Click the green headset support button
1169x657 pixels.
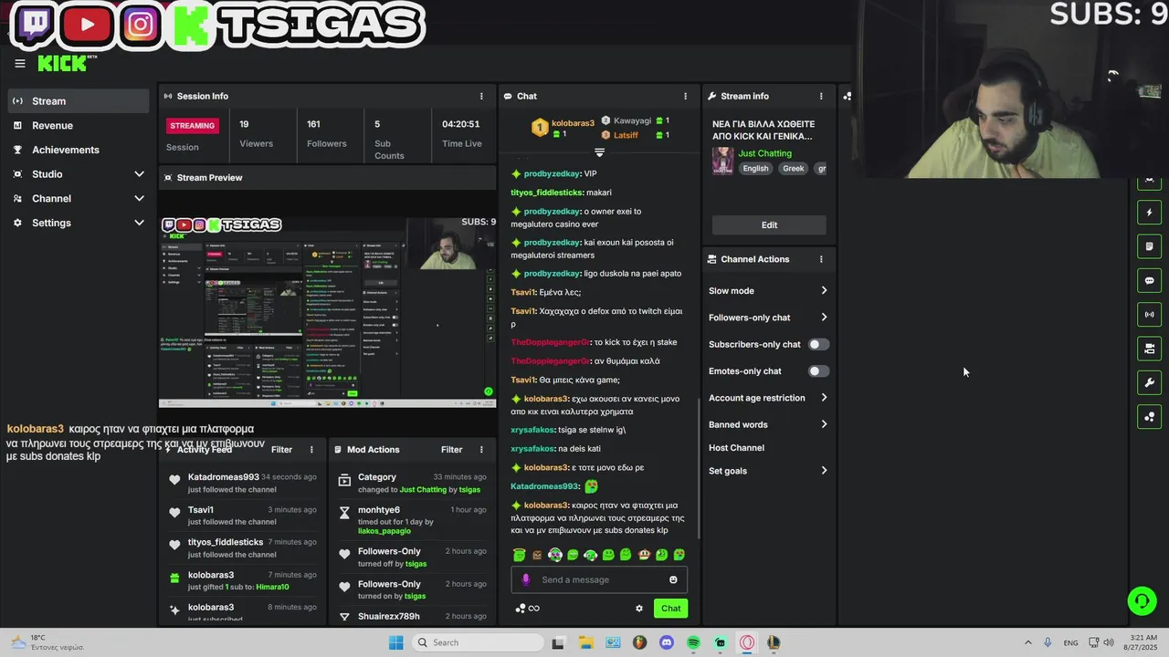coord(1142,600)
